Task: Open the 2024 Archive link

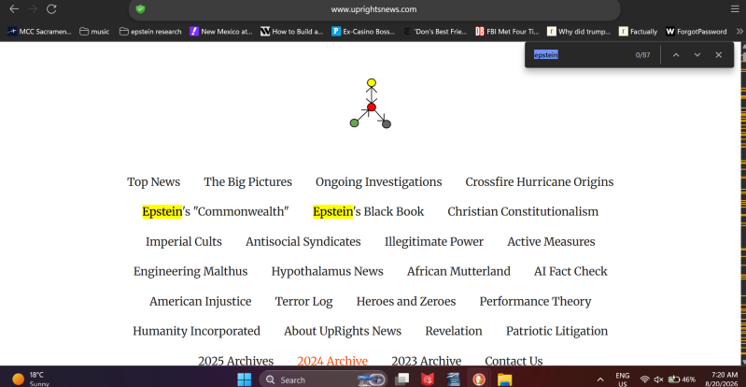Action: [x=332, y=361]
